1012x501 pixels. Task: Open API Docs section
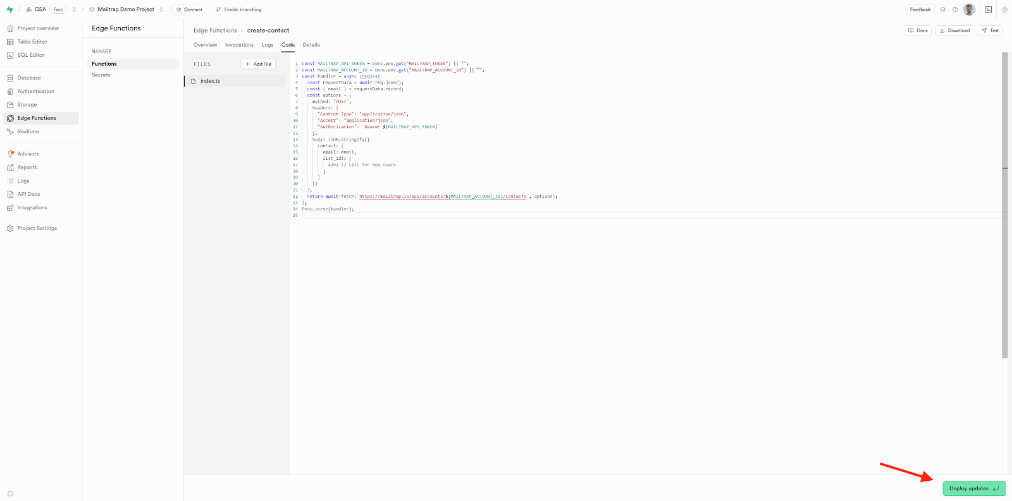pyautogui.click(x=28, y=194)
